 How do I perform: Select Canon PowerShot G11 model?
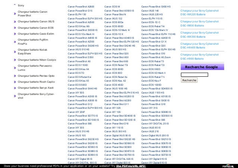[116, 104]
